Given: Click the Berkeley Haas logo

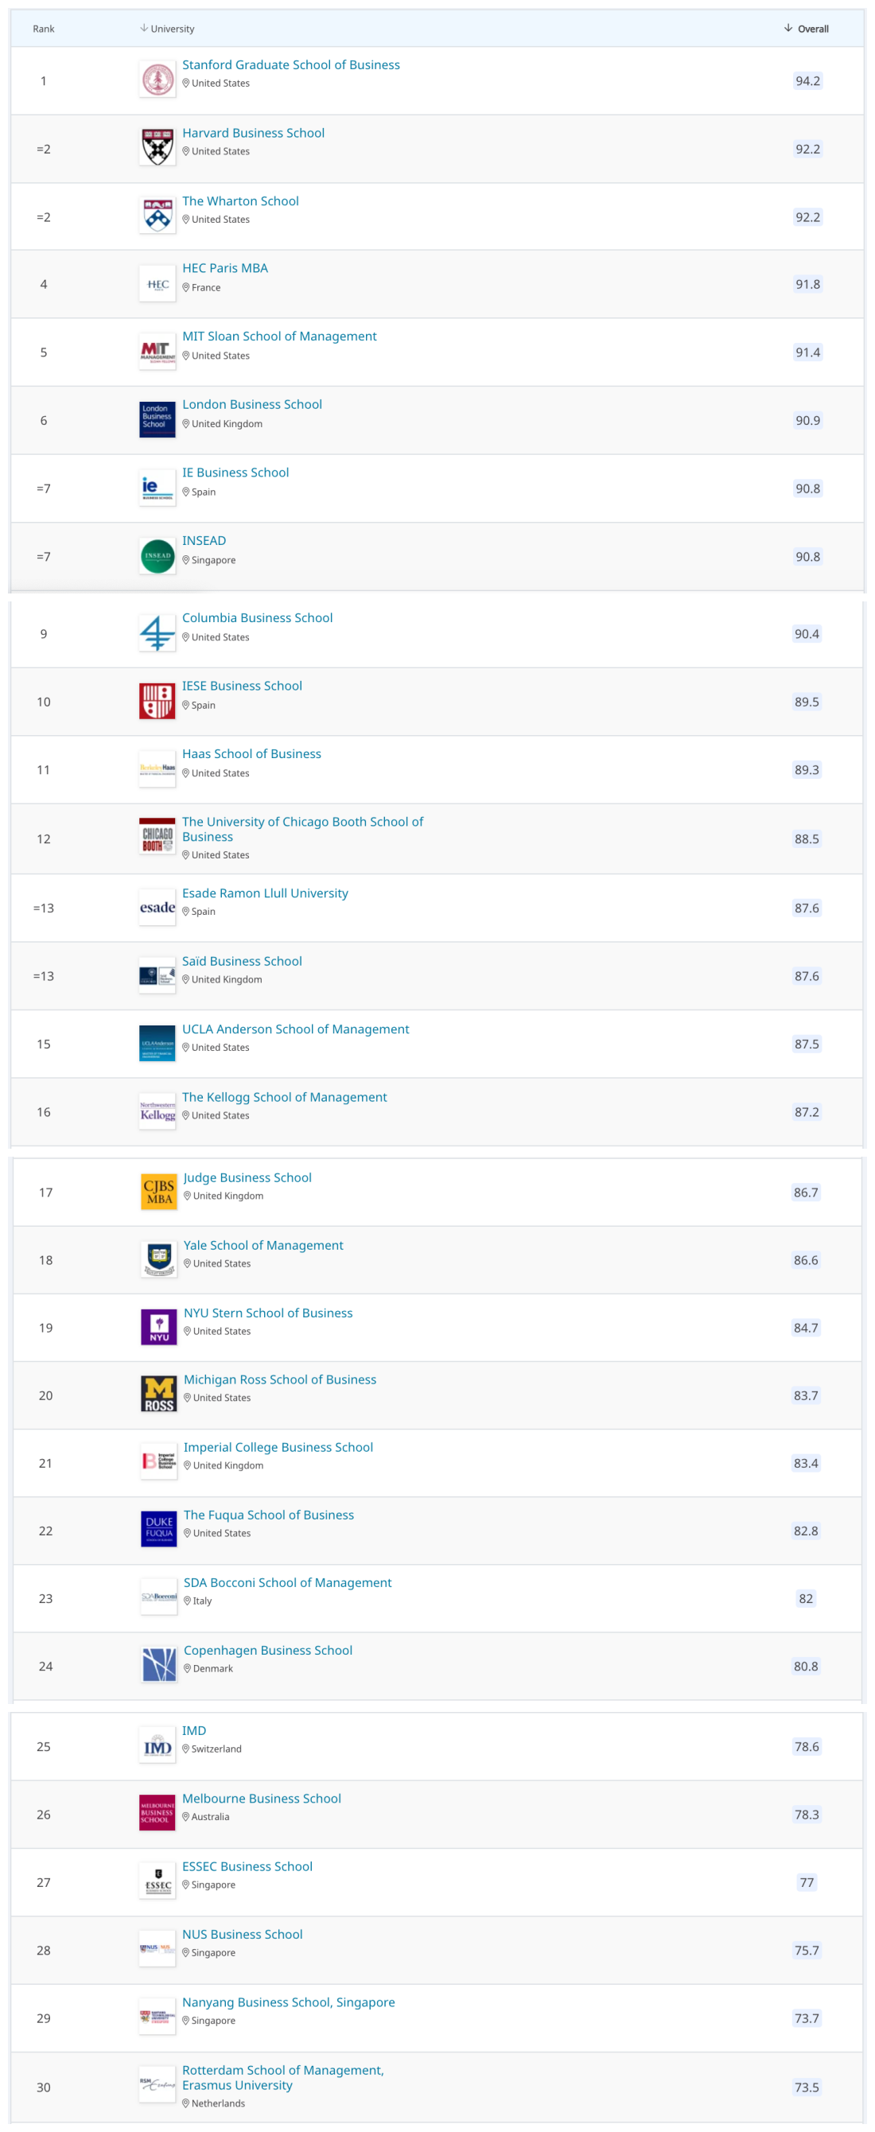Looking at the screenshot, I should point(157,769).
